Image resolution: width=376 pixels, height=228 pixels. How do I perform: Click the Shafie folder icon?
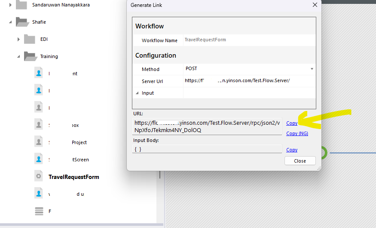coord(21,22)
